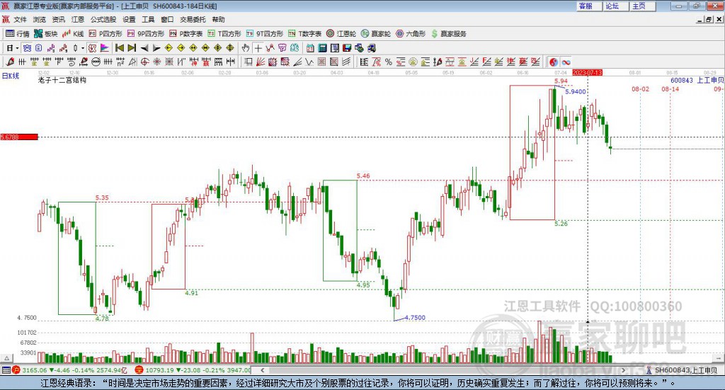Viewport: 725px width, 390px height.
Task: Open the 江恩轮 Gann wheel
Action: tap(341, 33)
